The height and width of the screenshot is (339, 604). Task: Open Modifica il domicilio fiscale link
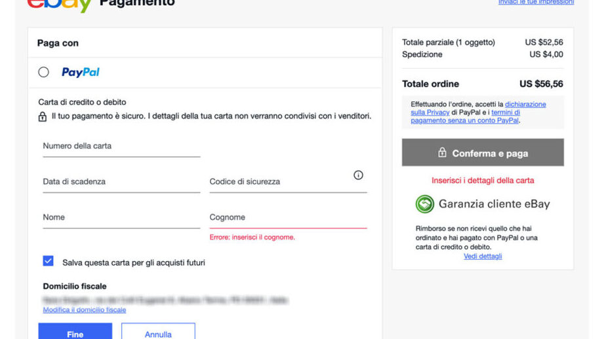(85, 310)
